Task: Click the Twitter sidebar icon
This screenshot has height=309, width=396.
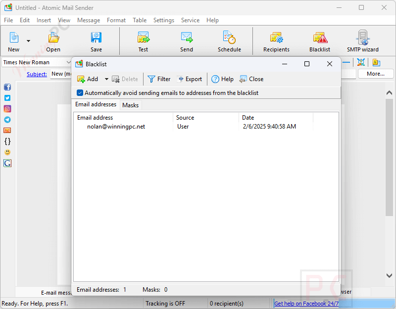Action: point(7,98)
